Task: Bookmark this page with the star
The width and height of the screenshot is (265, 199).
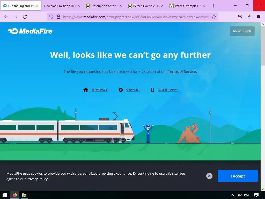Action: click(214, 17)
